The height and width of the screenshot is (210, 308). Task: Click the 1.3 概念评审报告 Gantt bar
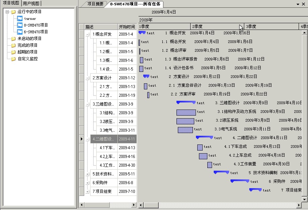(x=142, y=60)
